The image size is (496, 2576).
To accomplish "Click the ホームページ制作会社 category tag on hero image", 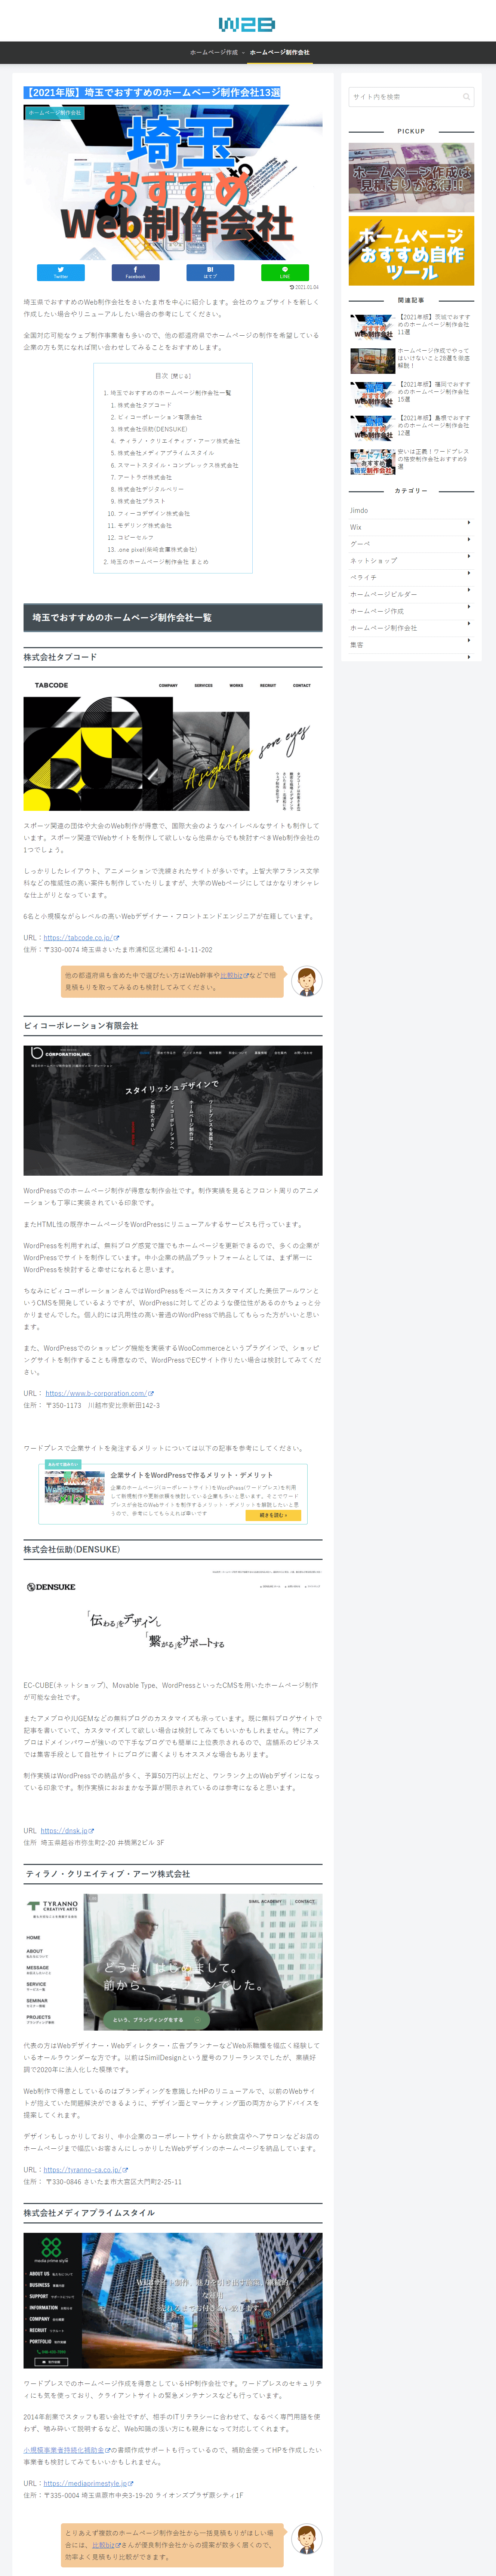I will coord(55,113).
